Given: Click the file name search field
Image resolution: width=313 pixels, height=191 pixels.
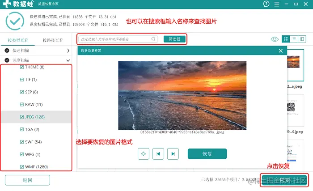Looking at the screenshot, I should coord(118,39).
